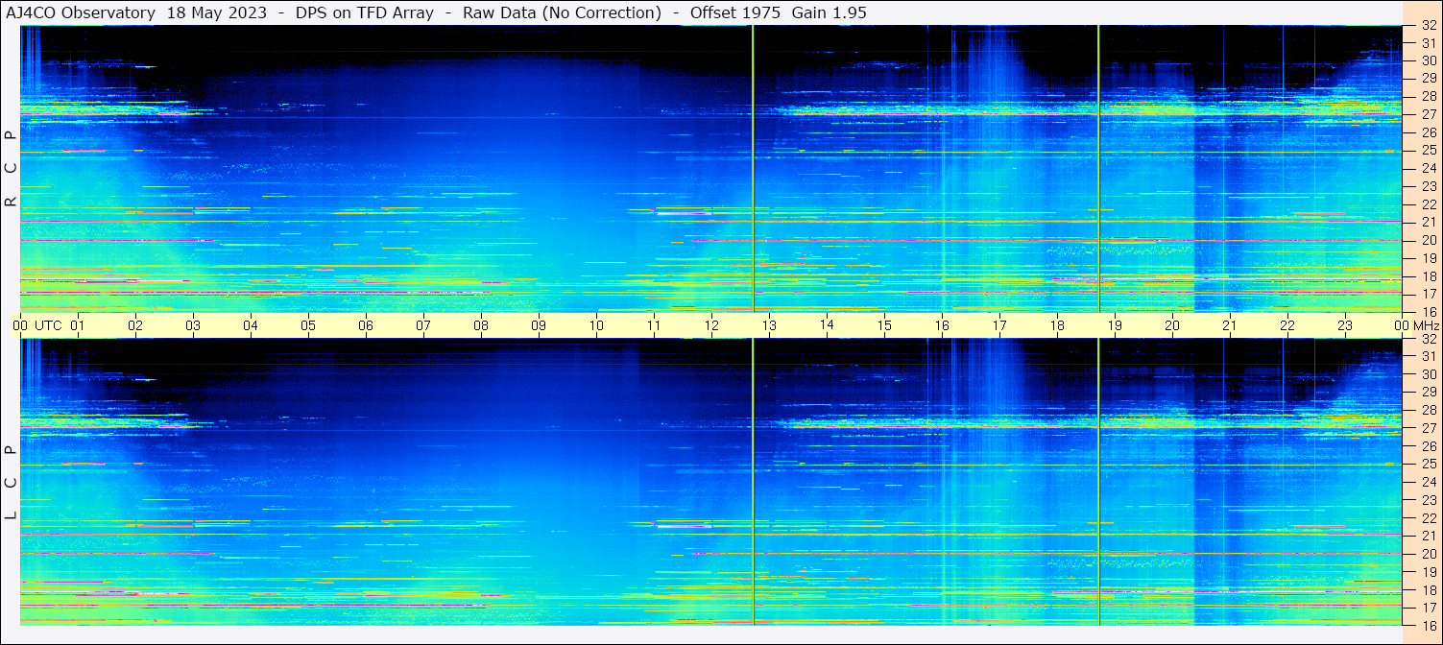The height and width of the screenshot is (645, 1443).
Task: Select the 20 hour tick on time axis
Action: pyautogui.click(x=1172, y=325)
